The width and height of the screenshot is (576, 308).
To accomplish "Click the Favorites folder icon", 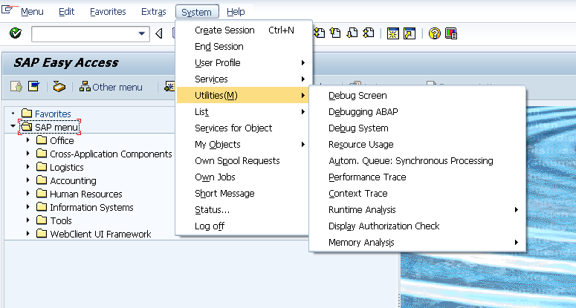I will pyautogui.click(x=27, y=114).
